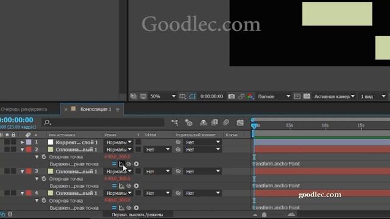The height and width of the screenshot is (219, 390).
Task: Open the composition mini-flowchart icon
Action: (175, 122)
